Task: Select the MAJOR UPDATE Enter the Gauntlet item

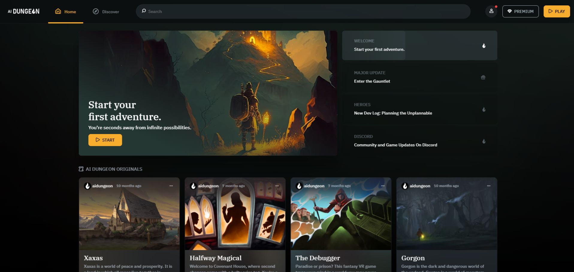Action: pos(419,77)
